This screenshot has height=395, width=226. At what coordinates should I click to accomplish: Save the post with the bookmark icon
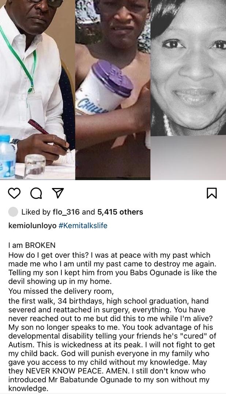tap(212, 193)
